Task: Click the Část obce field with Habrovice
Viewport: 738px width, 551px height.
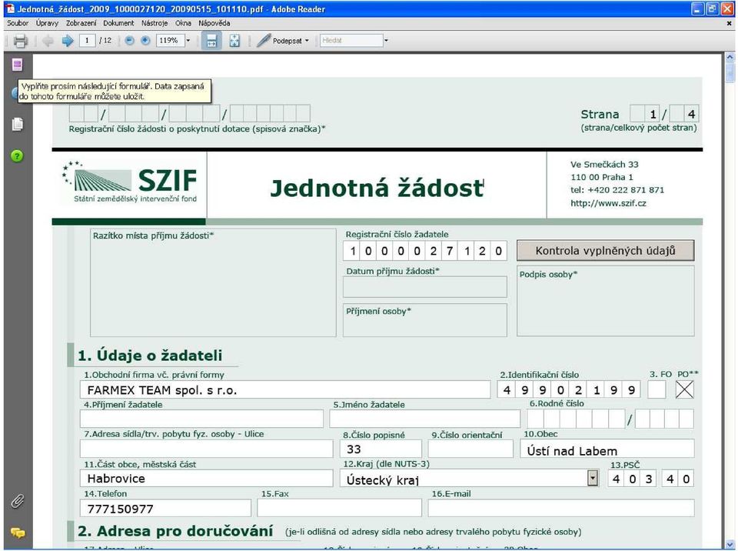Action: tap(207, 479)
